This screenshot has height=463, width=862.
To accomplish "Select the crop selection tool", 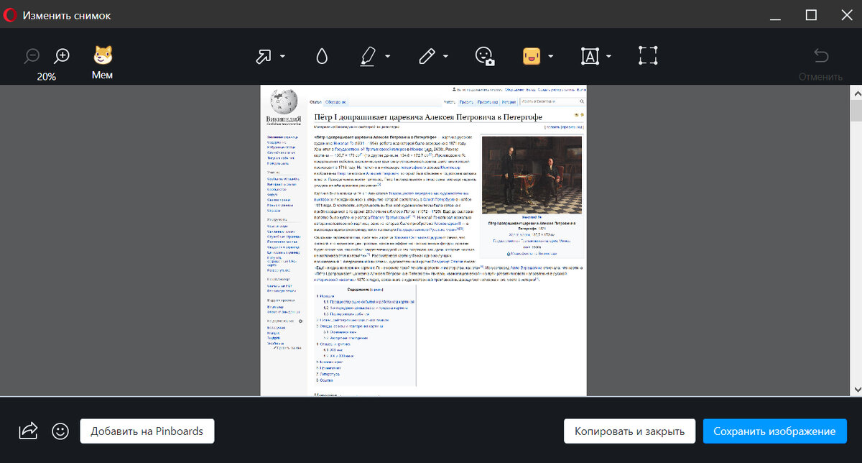I will pyautogui.click(x=648, y=56).
